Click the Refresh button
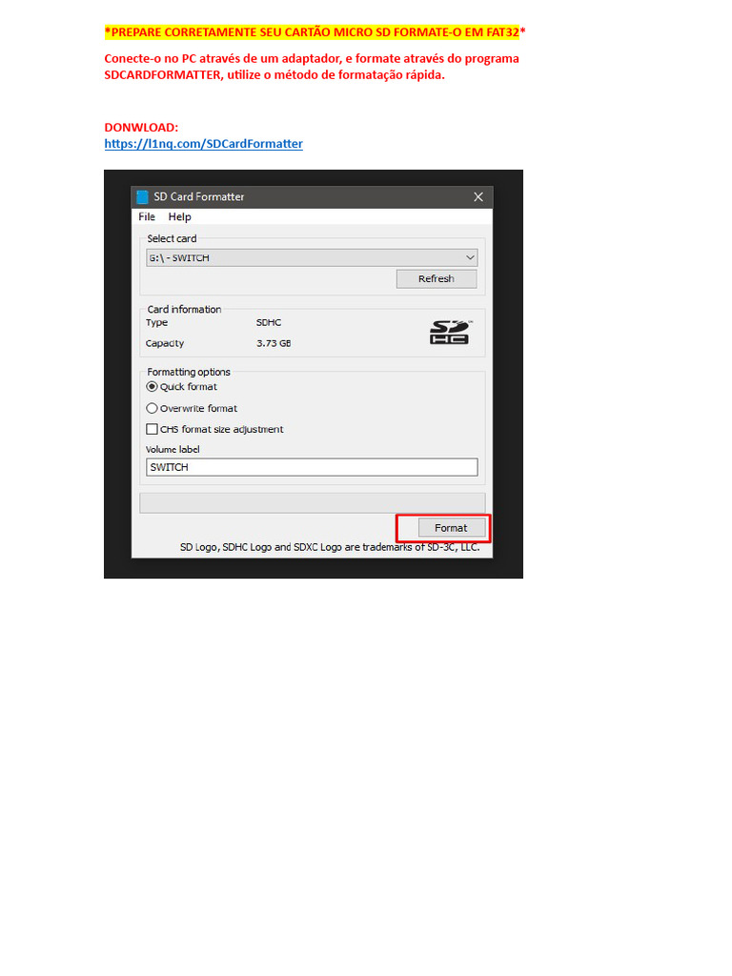Image resolution: width=732 pixels, height=976 pixels. point(437,279)
